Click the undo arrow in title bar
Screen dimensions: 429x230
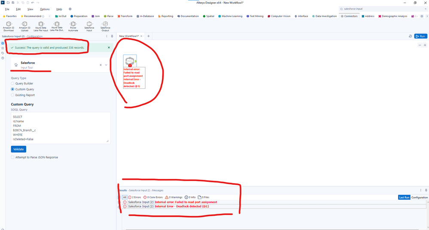[x=33, y=3]
